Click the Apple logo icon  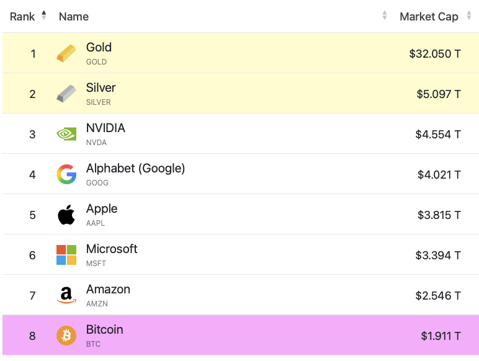point(66,215)
